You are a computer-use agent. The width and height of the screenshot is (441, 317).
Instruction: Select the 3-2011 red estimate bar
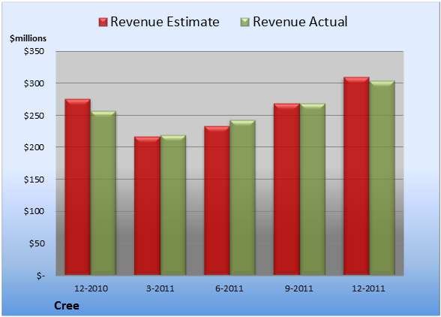[147, 206]
